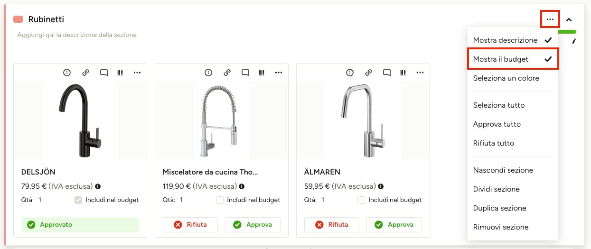This screenshot has height=249, width=591.
Task: Open comments on the Miscelatore da cucina card
Action: coord(245,73)
